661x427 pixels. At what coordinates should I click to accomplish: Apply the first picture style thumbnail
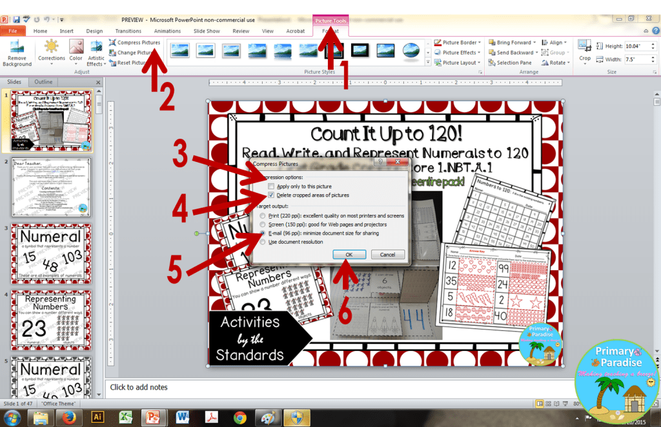pos(180,50)
